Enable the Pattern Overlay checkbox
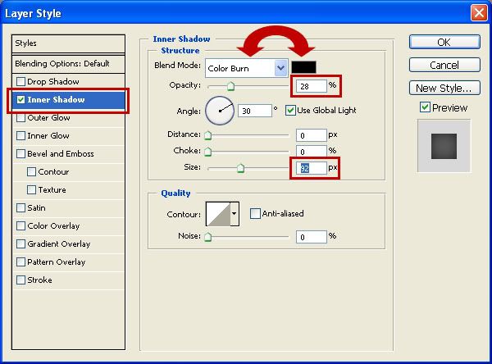The image size is (492, 364). (20, 262)
